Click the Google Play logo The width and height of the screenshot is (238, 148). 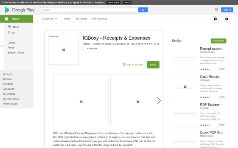20,10
